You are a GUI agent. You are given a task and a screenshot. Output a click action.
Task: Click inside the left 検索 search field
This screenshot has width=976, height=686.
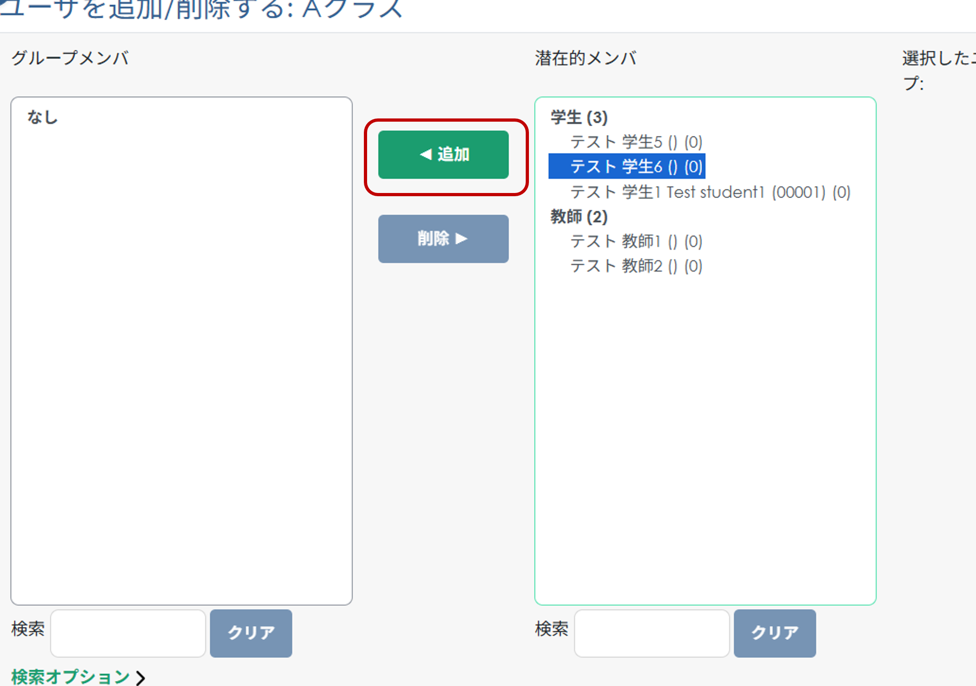128,633
